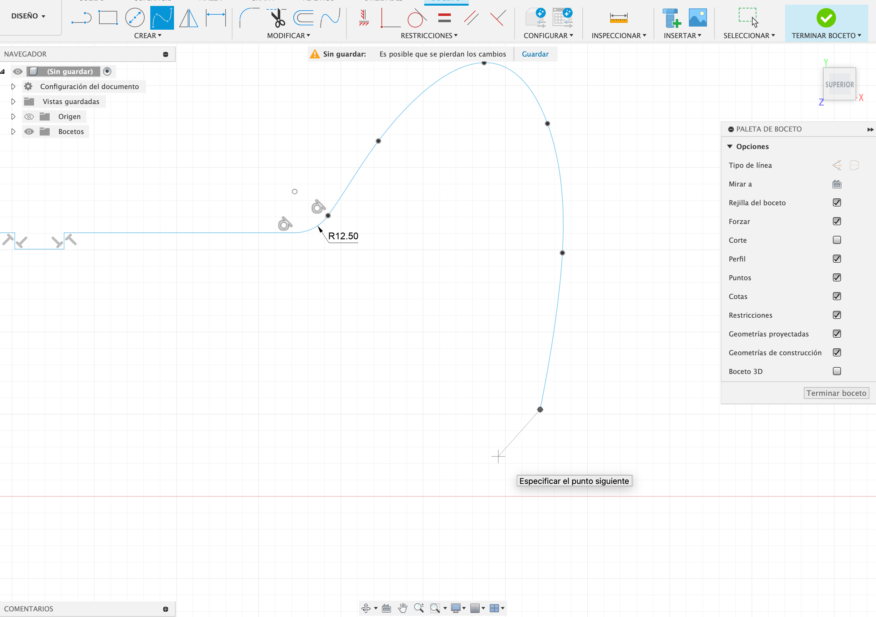Toggle the Forzar checkbox
Viewport: 876px width, 617px height.
click(x=837, y=221)
